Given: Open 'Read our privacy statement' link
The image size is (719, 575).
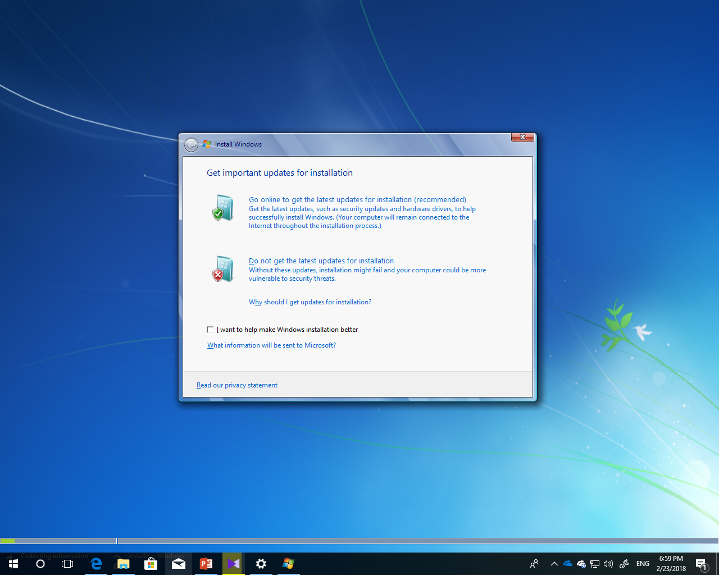Looking at the screenshot, I should tap(237, 385).
